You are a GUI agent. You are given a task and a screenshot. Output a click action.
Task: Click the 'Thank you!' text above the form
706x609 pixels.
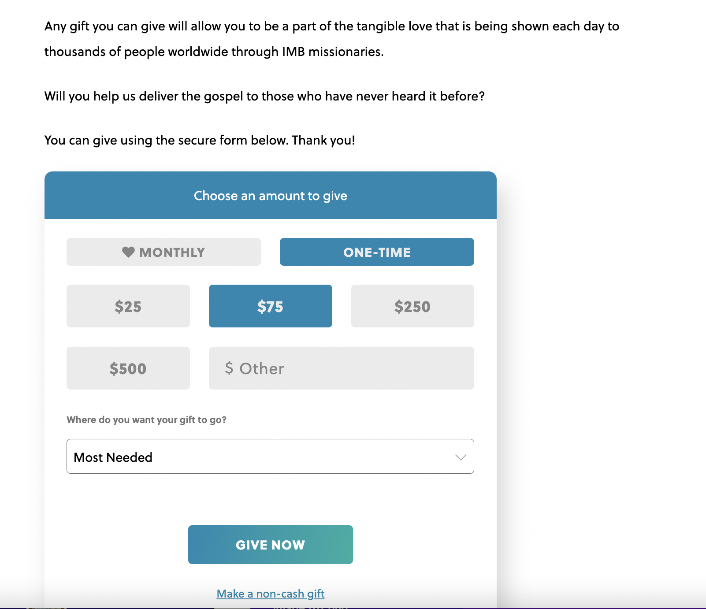click(x=323, y=140)
